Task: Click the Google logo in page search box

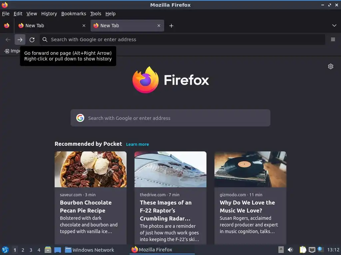Action: click(x=80, y=118)
